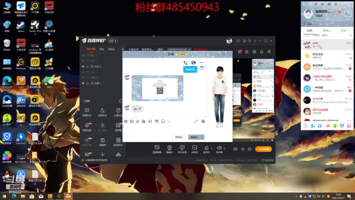Open the mode pill next to streaming logo
The image size is (355, 200).
point(113,40)
